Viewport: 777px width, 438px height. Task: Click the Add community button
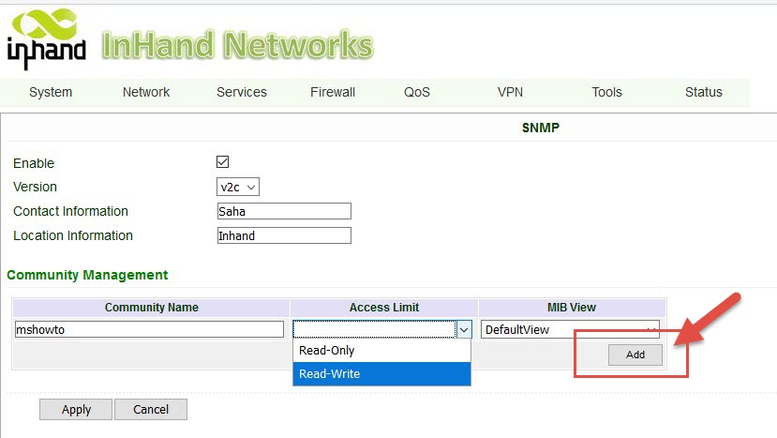pos(635,355)
